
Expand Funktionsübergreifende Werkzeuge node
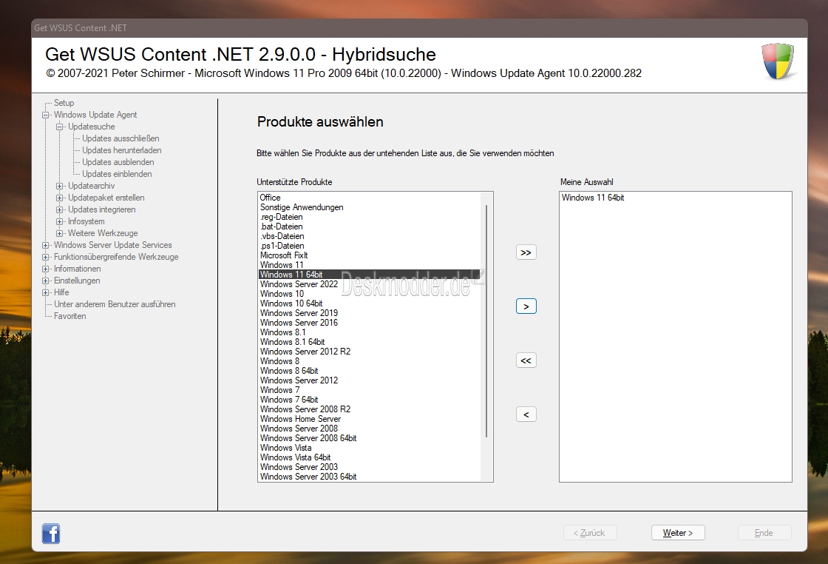(x=46, y=257)
